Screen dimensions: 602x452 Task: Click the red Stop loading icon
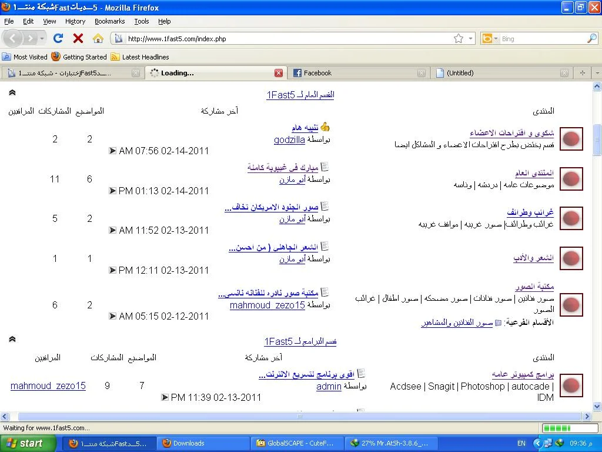78,38
